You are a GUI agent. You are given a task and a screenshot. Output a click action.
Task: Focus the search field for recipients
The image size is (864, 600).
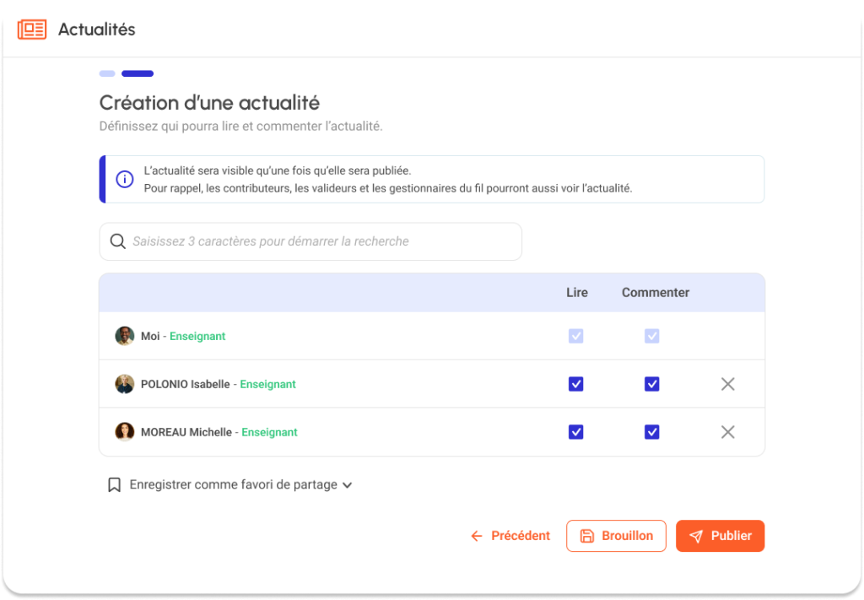tap(321, 241)
